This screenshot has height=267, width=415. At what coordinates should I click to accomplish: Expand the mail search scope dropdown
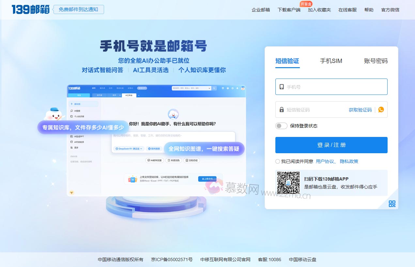click(x=209, y=88)
